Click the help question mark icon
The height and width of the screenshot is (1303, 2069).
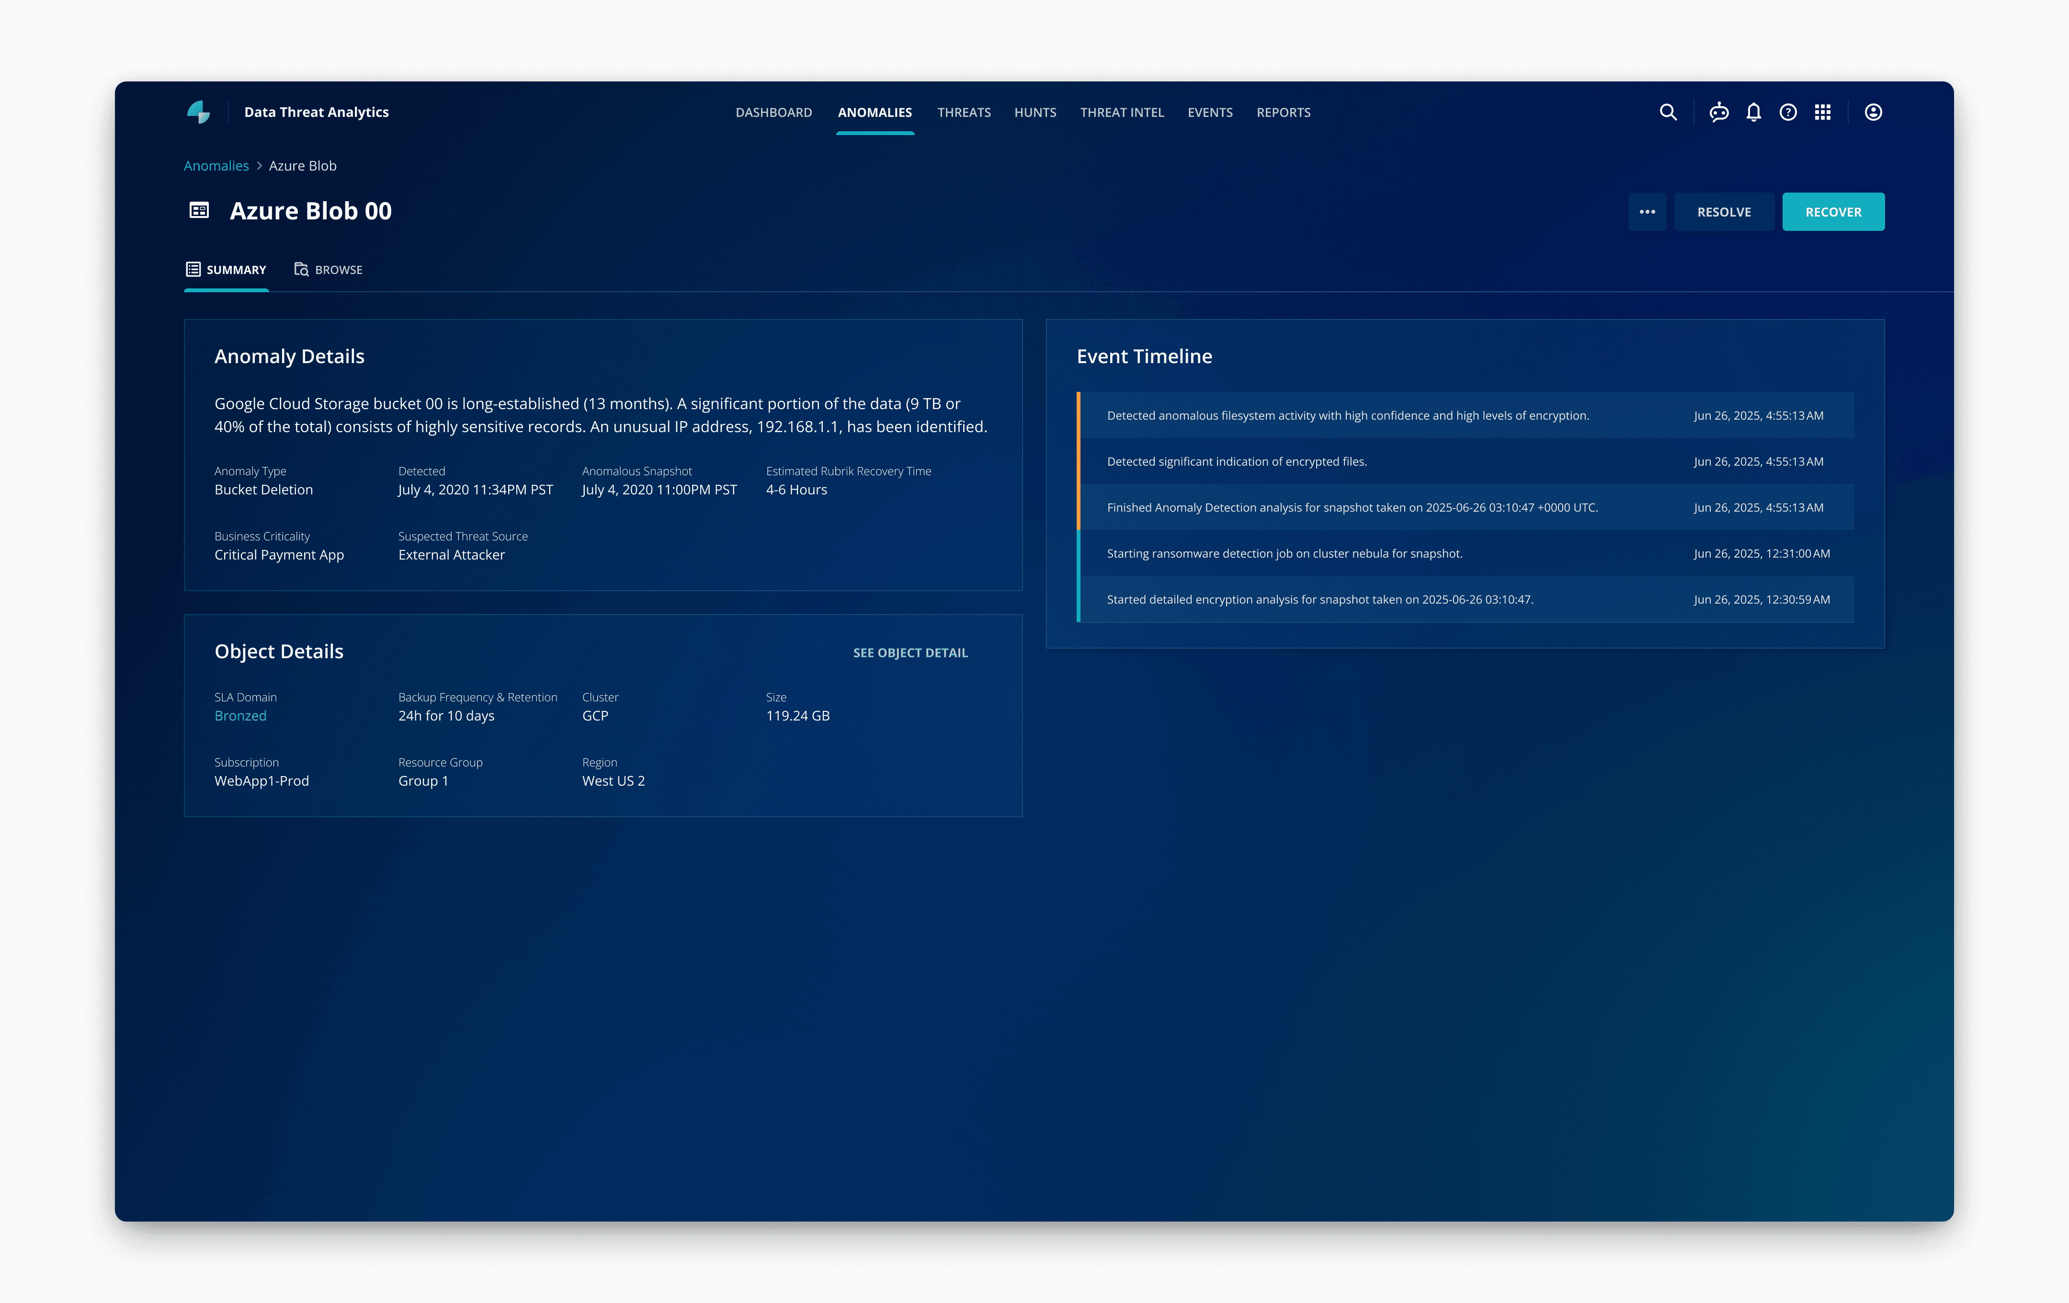point(1788,113)
